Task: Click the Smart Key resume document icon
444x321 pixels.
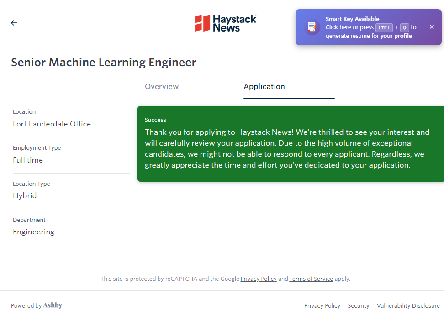Action: click(312, 27)
